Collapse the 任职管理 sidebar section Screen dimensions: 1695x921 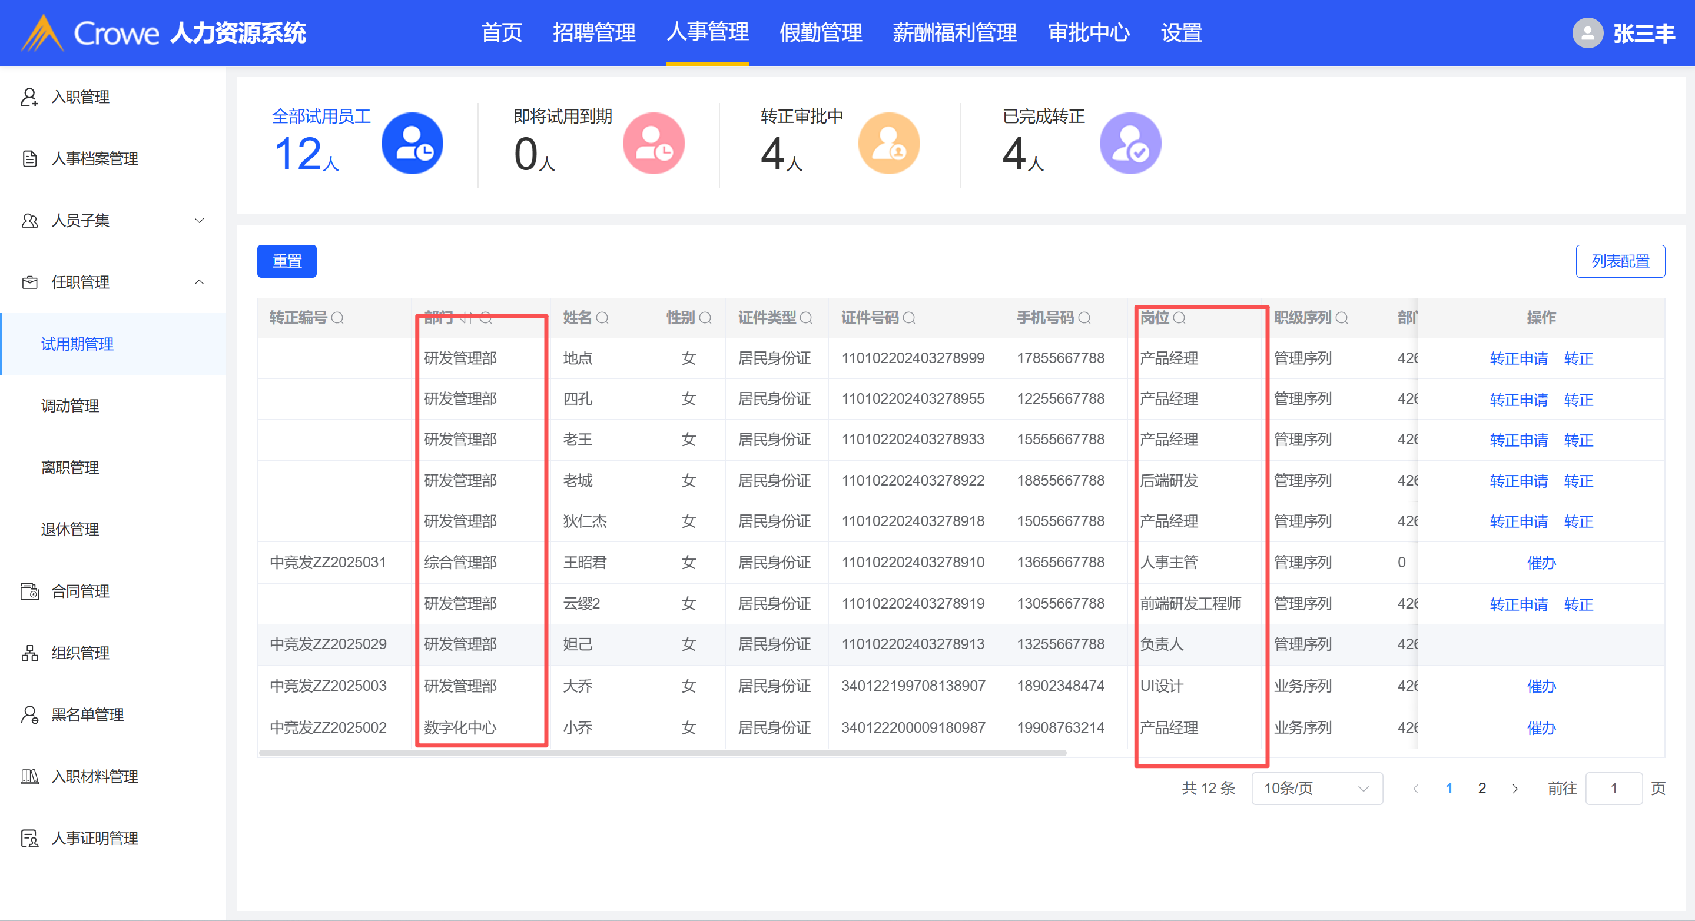click(x=200, y=282)
